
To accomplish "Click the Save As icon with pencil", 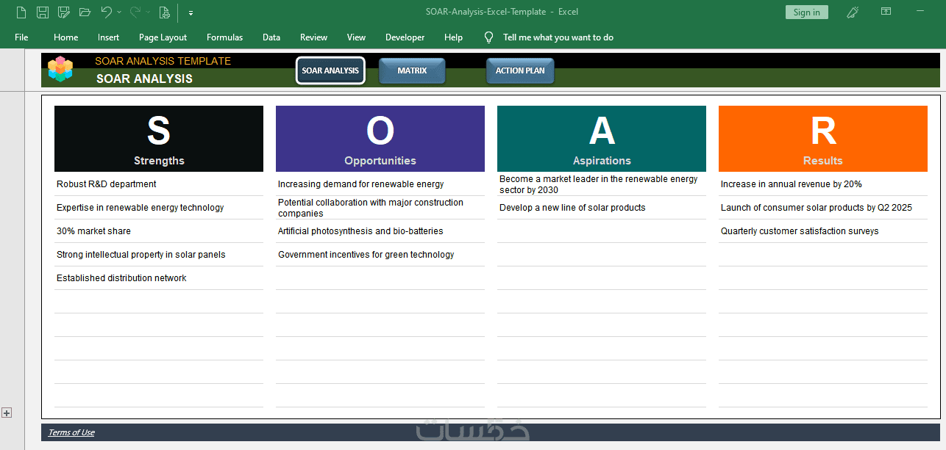I will point(63,12).
